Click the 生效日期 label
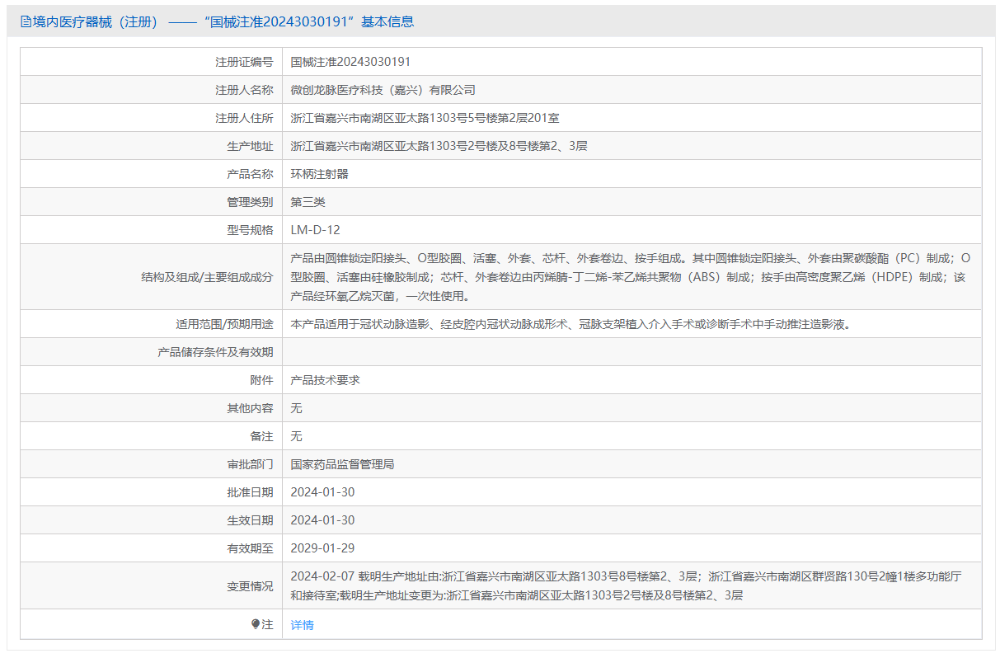The height and width of the screenshot is (658, 1000). click(x=250, y=520)
